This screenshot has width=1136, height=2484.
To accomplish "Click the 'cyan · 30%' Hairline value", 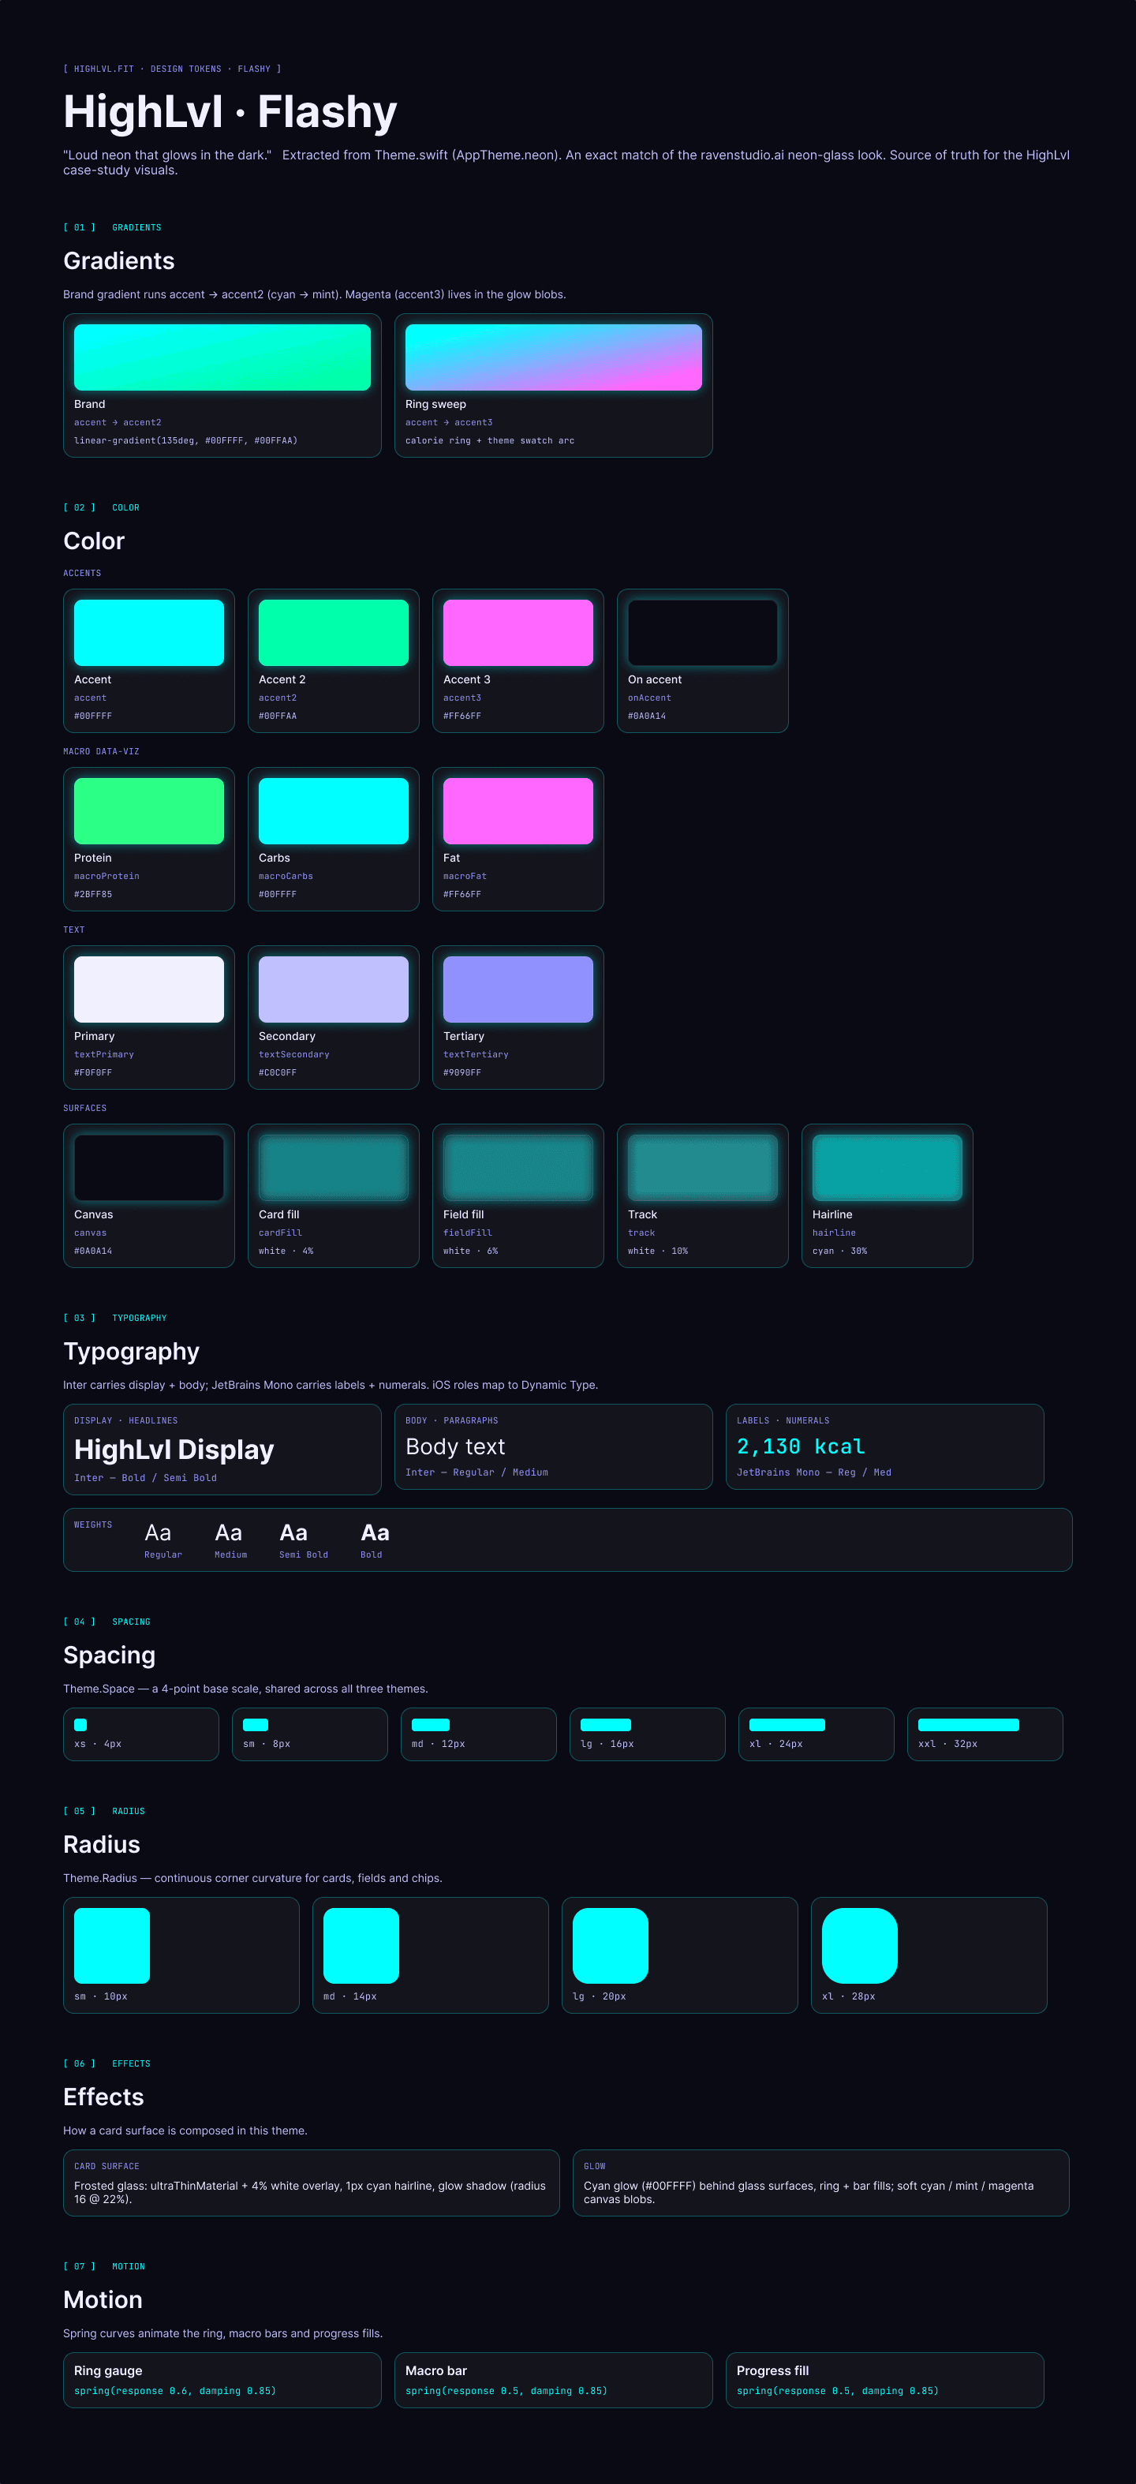I will point(840,1251).
